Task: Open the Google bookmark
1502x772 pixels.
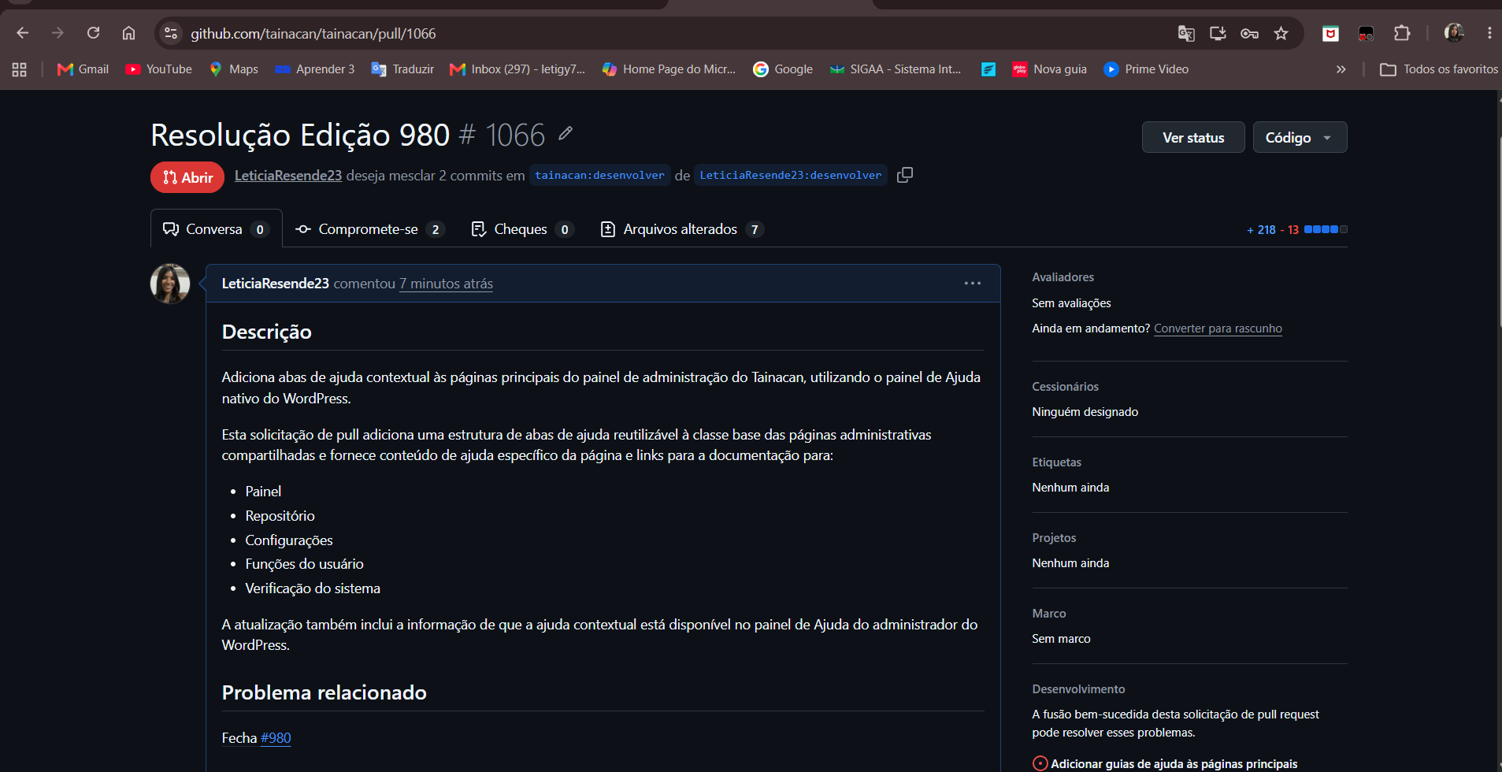Action: [x=783, y=69]
